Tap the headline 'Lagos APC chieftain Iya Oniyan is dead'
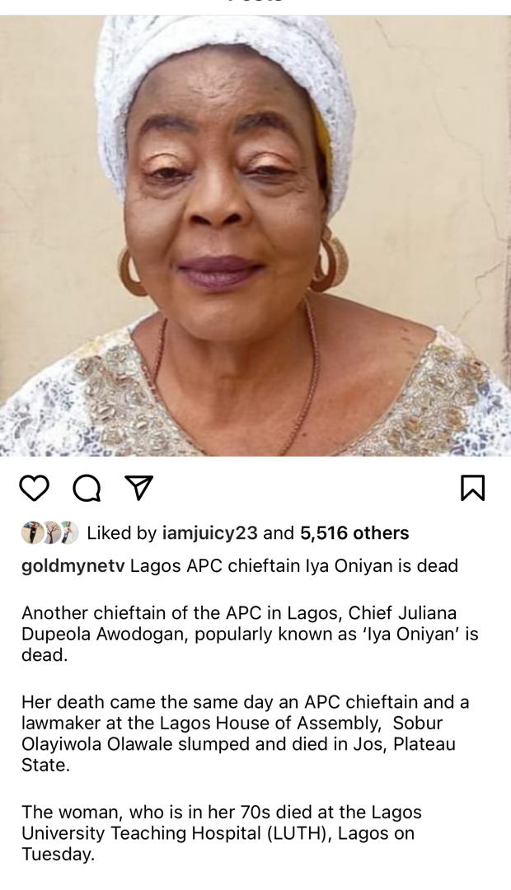Screen dimensions: 511x890 point(294,566)
